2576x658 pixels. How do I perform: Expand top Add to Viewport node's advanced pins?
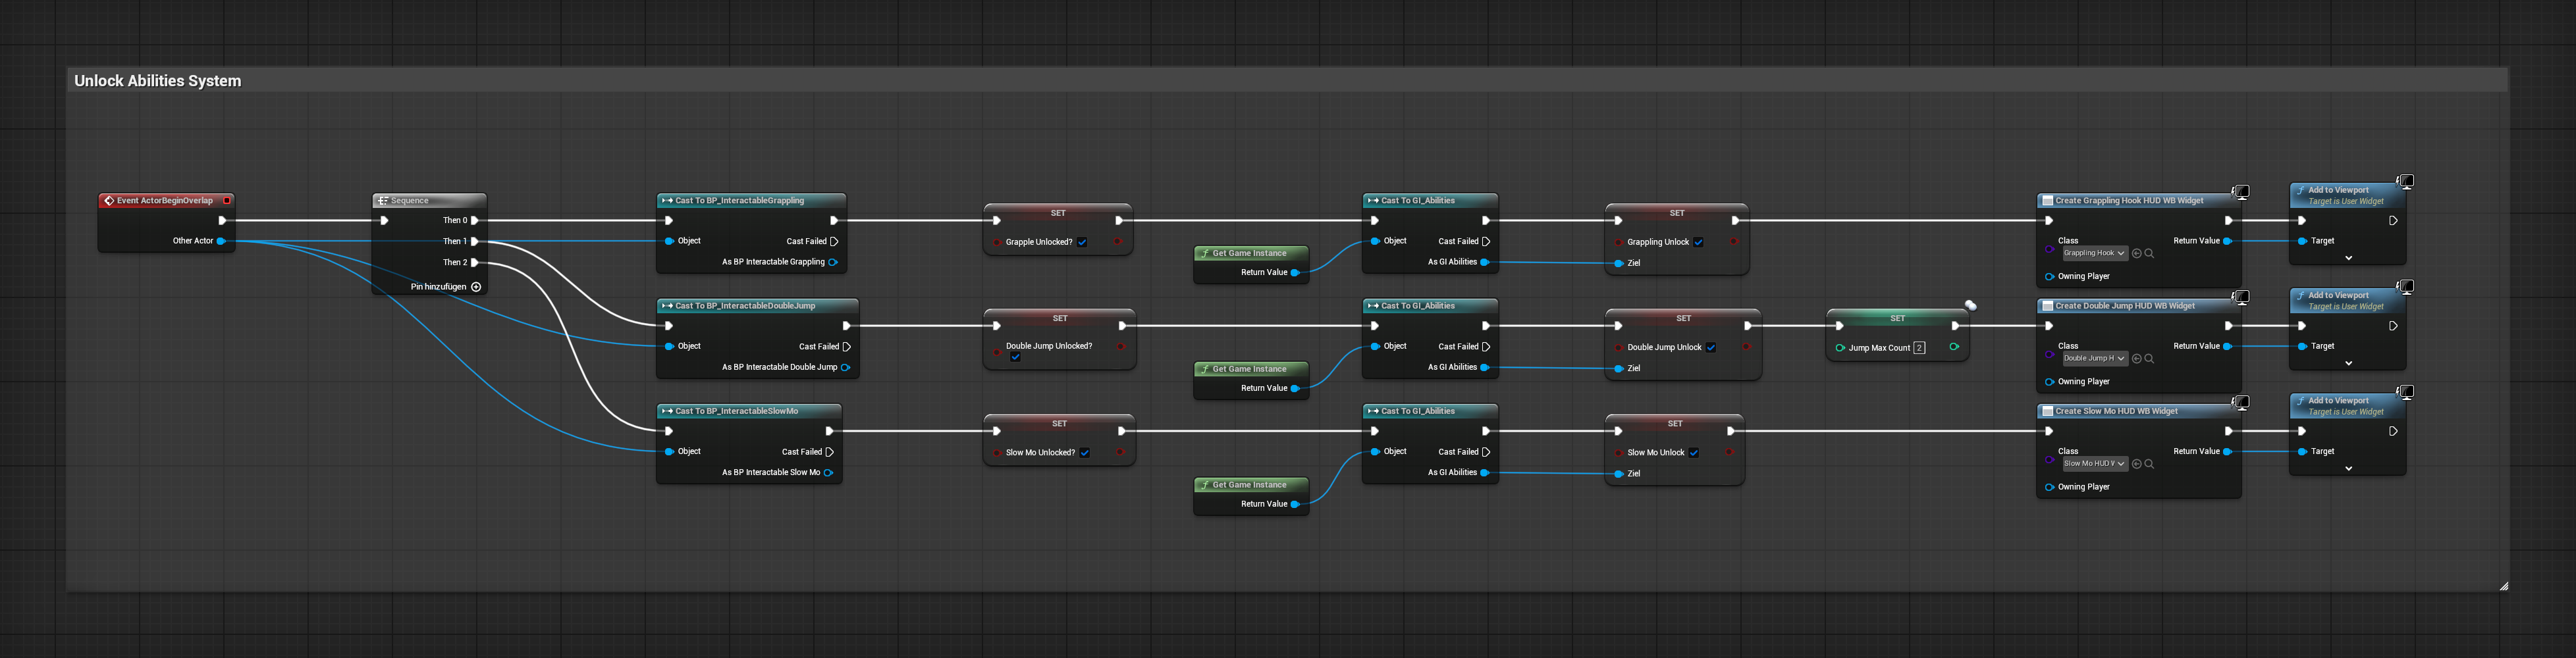pos(2349,258)
